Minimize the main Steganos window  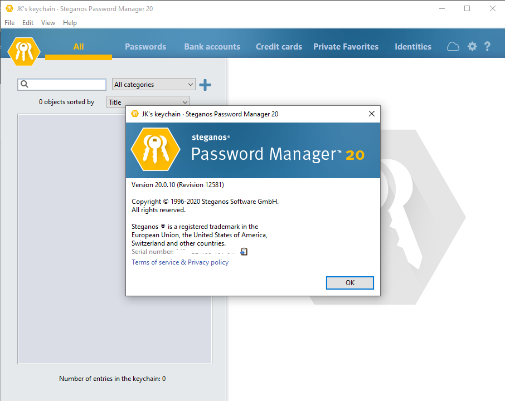click(x=442, y=9)
